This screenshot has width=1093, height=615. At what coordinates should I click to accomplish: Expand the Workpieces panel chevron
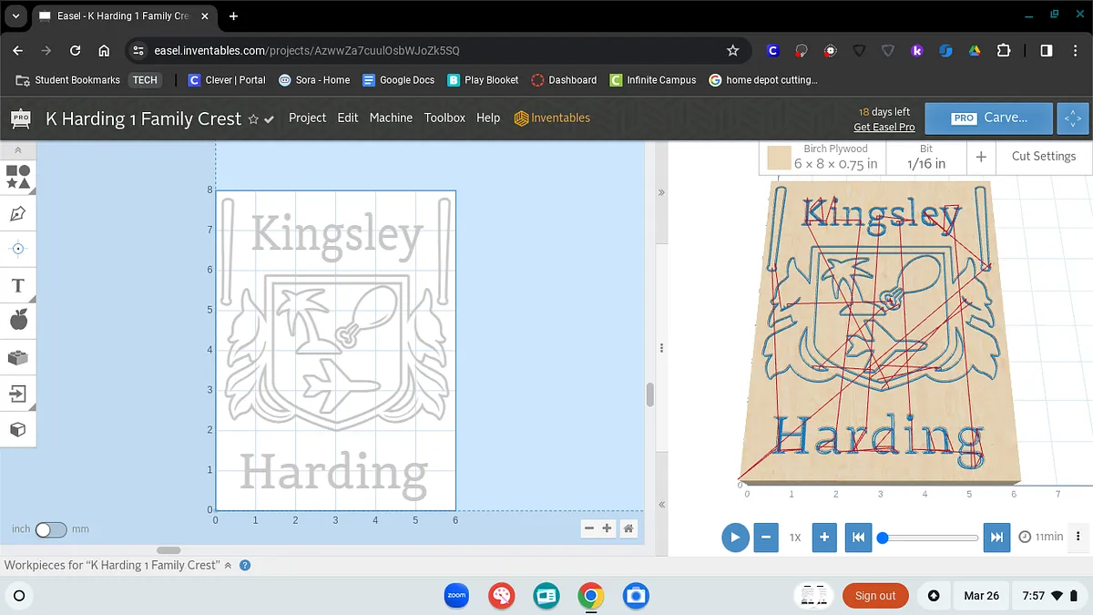(x=228, y=566)
